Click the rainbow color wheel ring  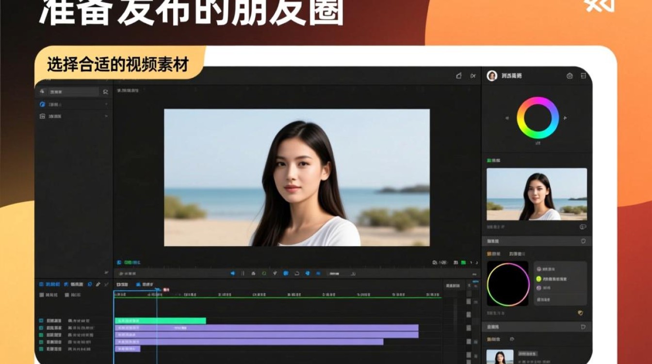click(538, 118)
